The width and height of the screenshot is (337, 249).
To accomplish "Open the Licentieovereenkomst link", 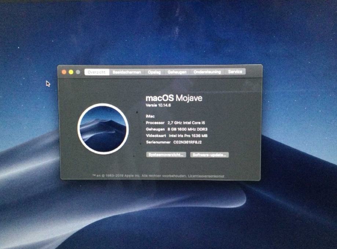I will (206, 176).
